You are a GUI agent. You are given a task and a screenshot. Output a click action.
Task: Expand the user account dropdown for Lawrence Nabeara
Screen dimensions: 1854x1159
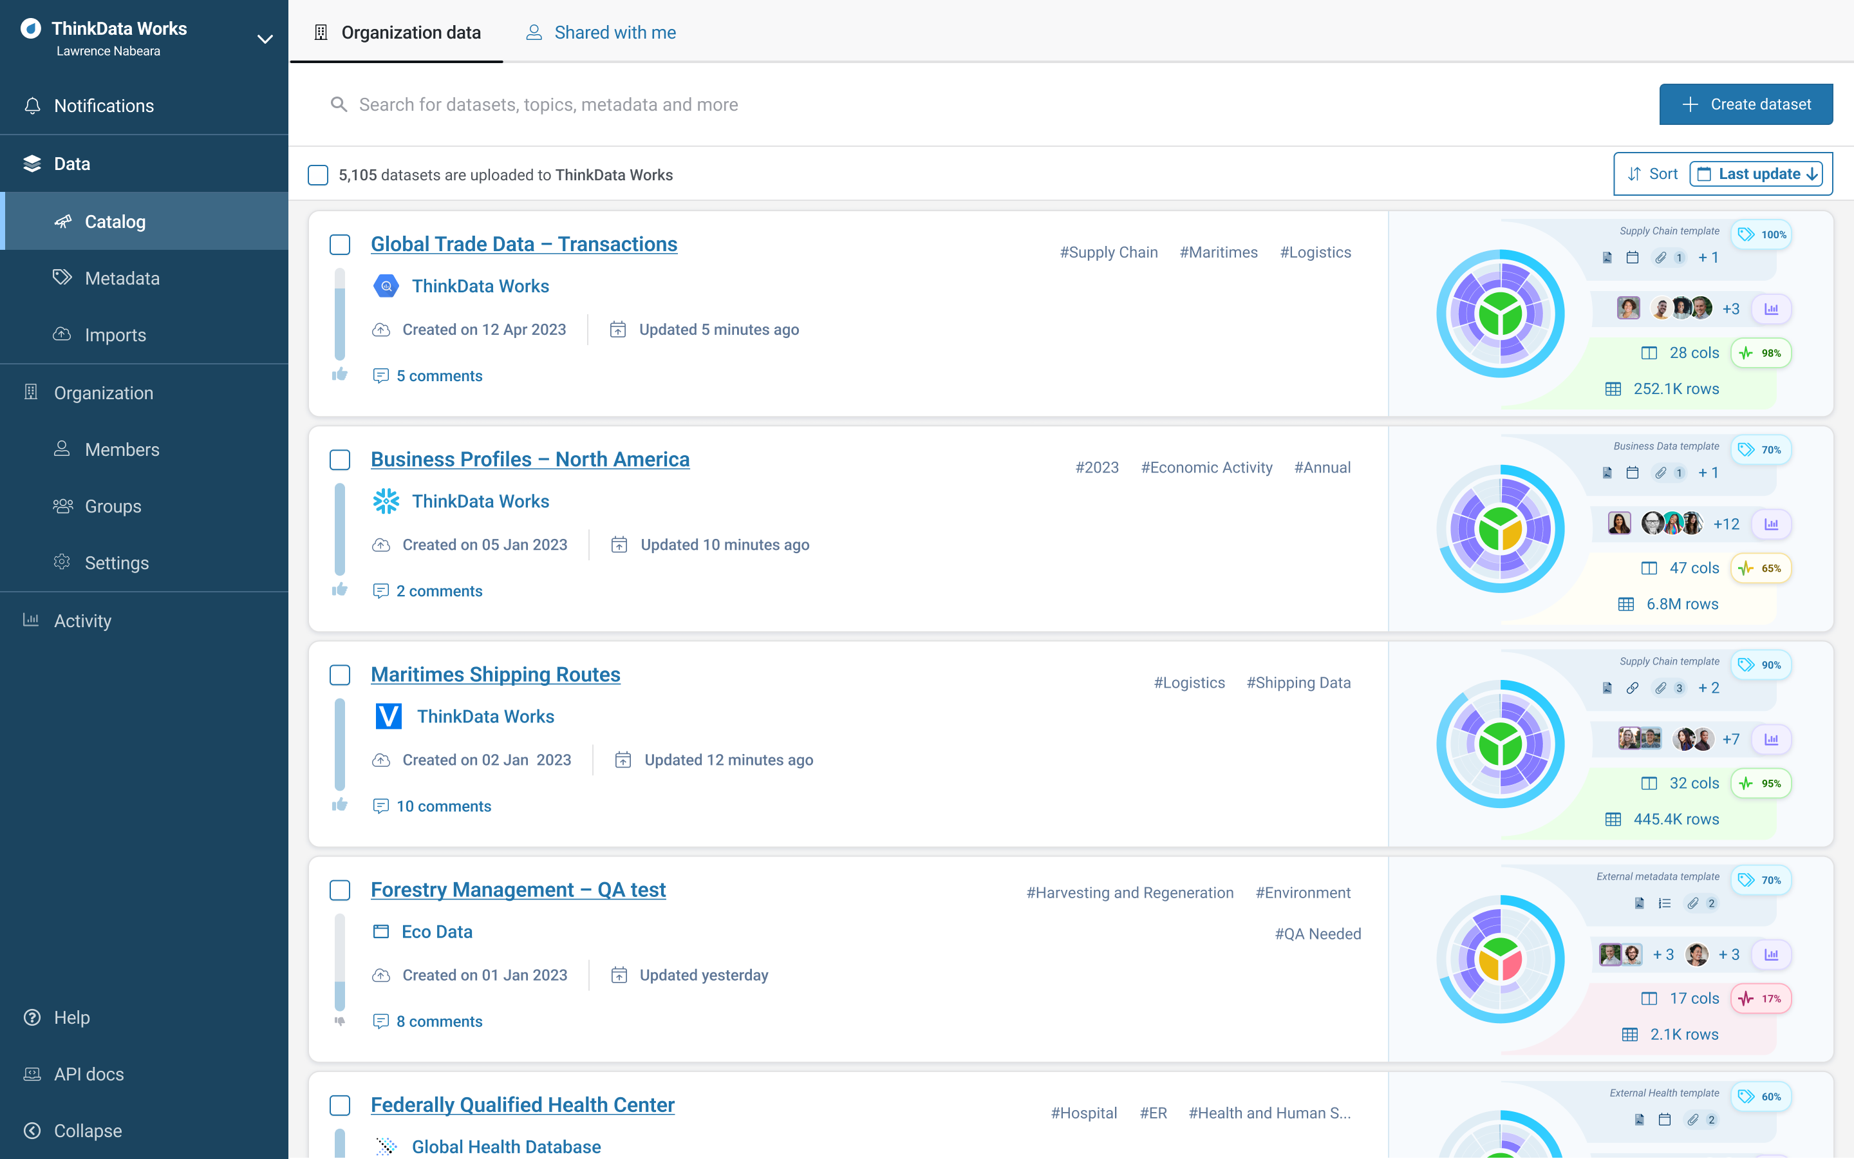(x=261, y=39)
